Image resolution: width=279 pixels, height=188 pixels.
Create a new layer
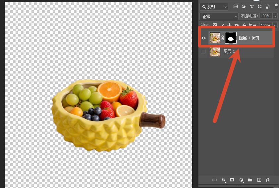click(259, 180)
